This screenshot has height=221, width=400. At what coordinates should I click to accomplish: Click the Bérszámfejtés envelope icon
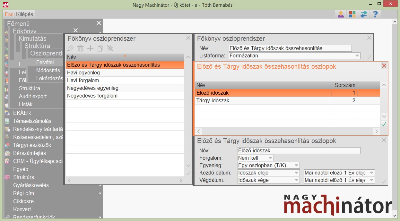7,153
